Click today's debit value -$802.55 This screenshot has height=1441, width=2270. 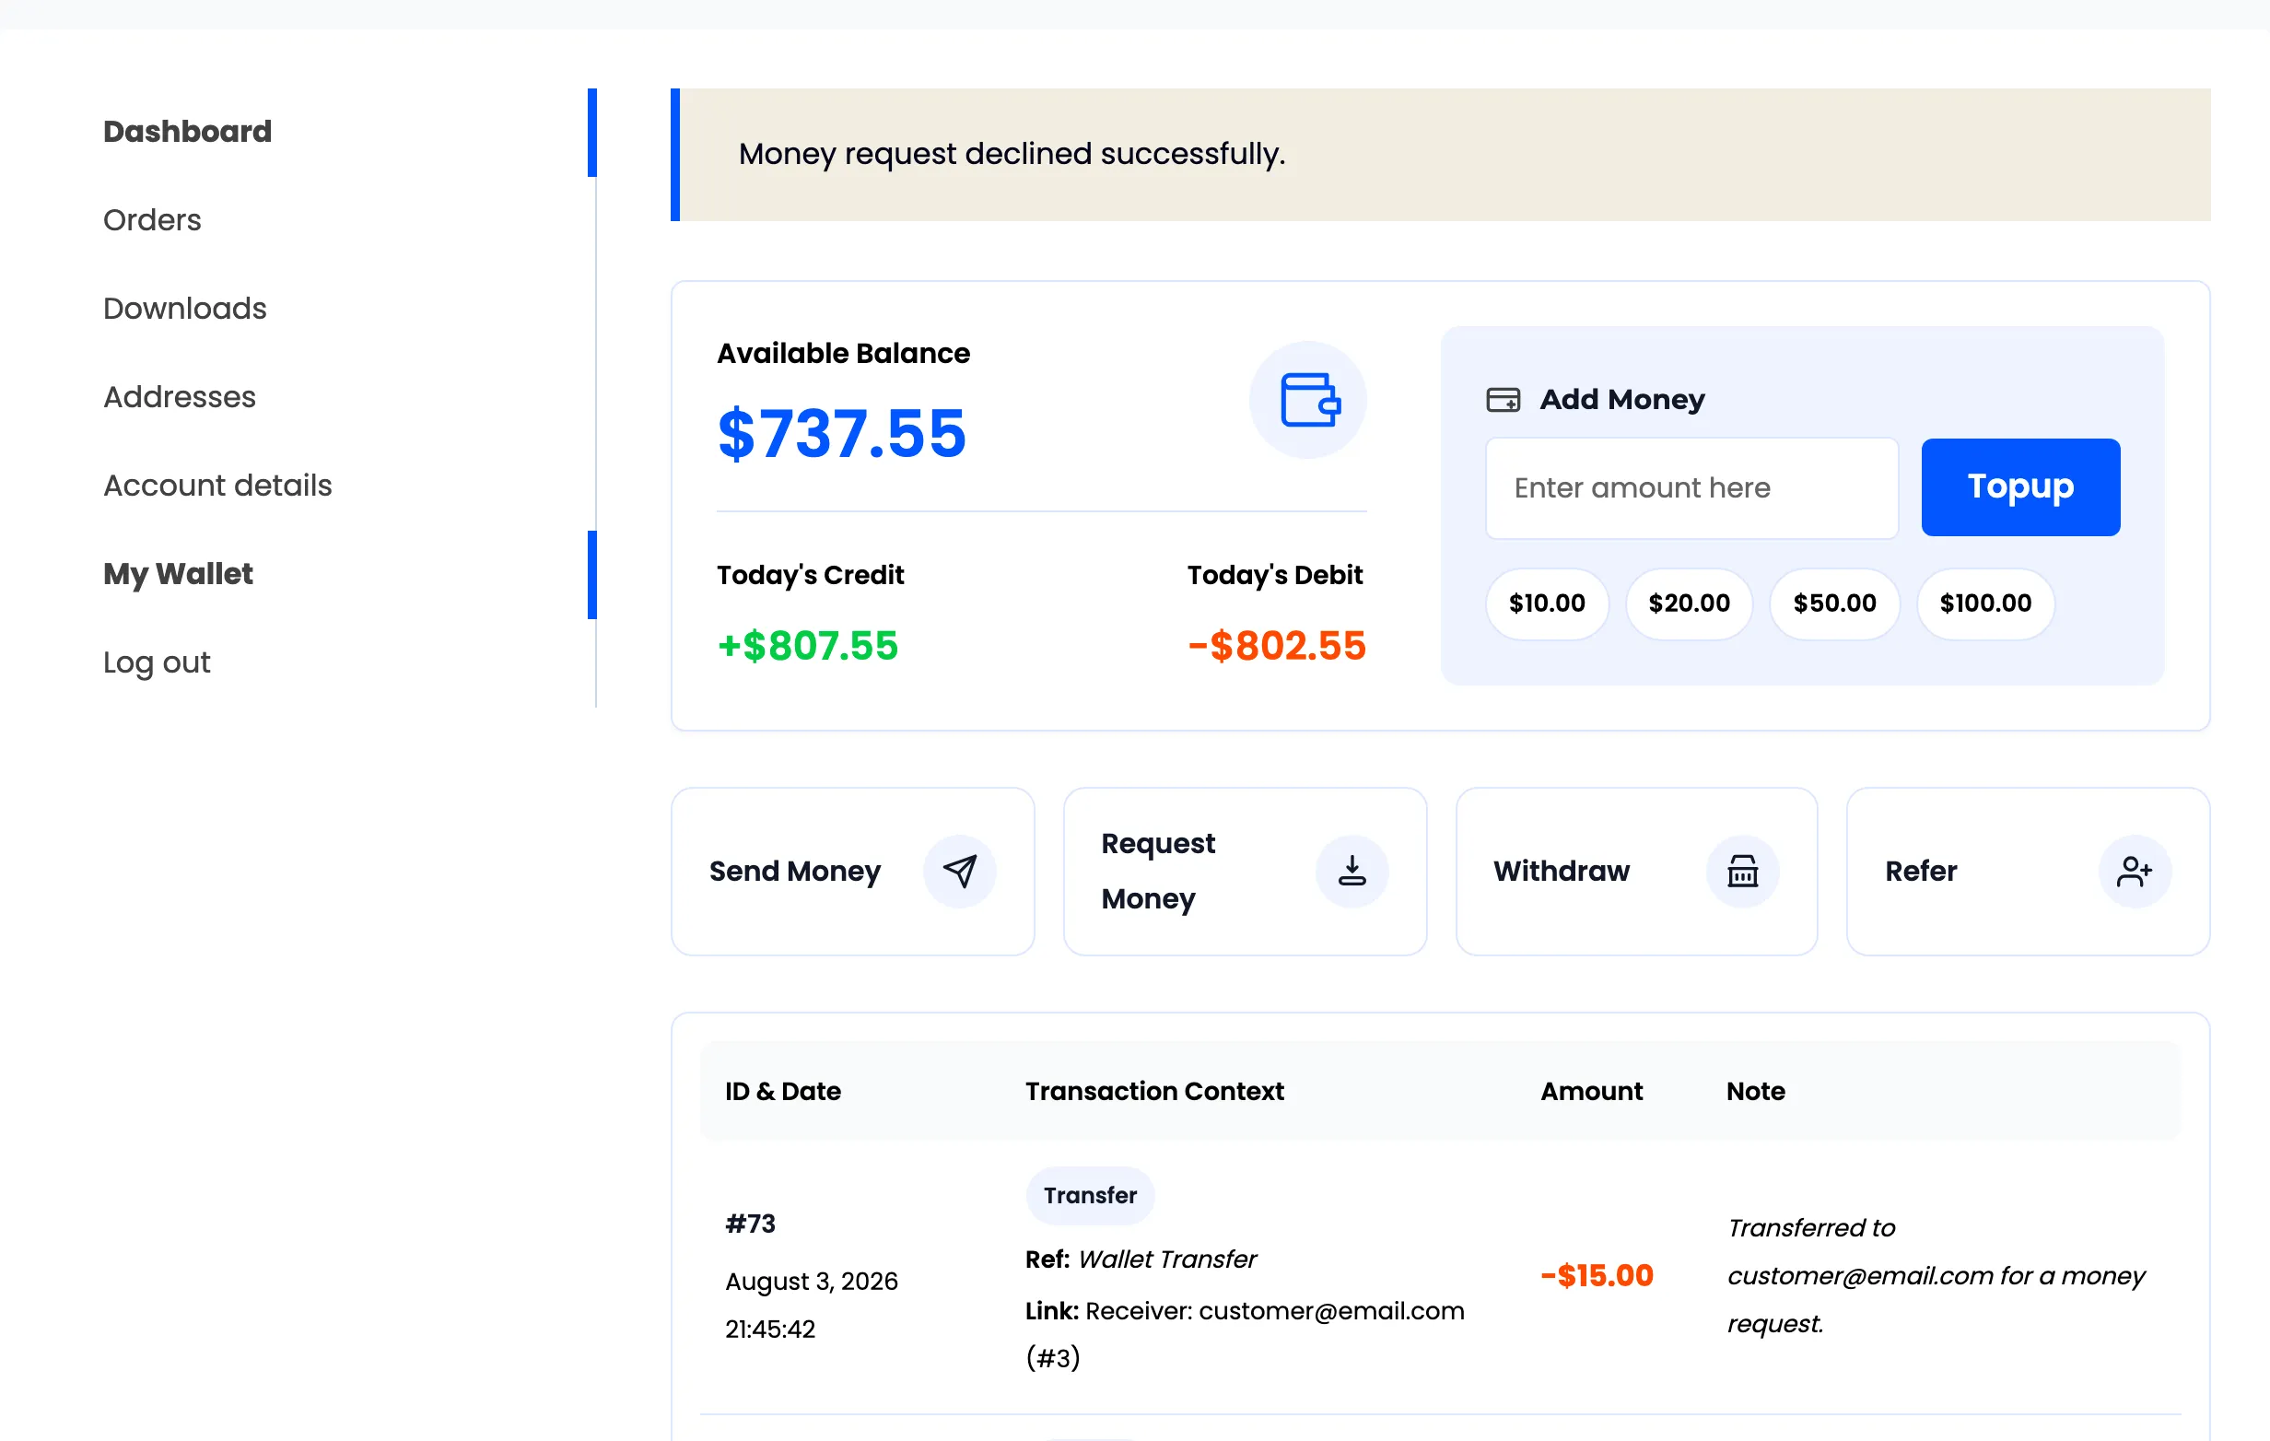click(x=1276, y=646)
